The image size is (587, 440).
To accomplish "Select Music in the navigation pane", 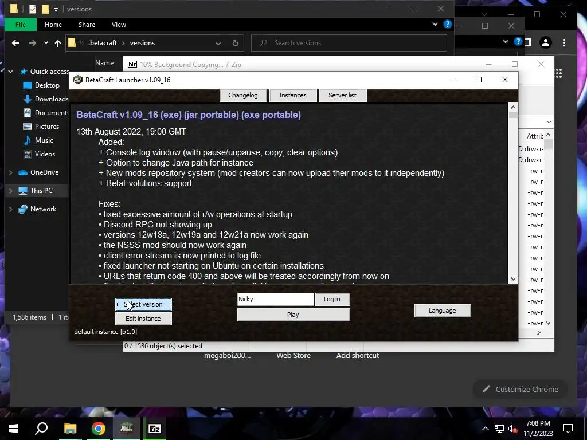I will pyautogui.click(x=44, y=140).
